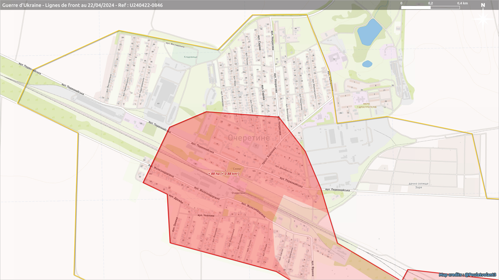Screen dimensions: 499x280
Task: Click the МКРН. ГІДРОСТРОІТЕЛІВ district label
Action: [366, 106]
